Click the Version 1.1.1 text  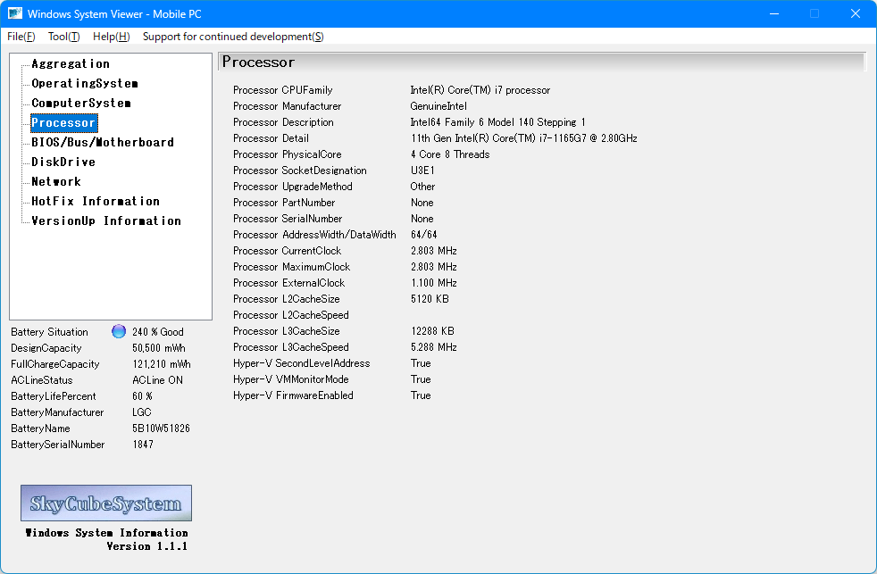147,546
